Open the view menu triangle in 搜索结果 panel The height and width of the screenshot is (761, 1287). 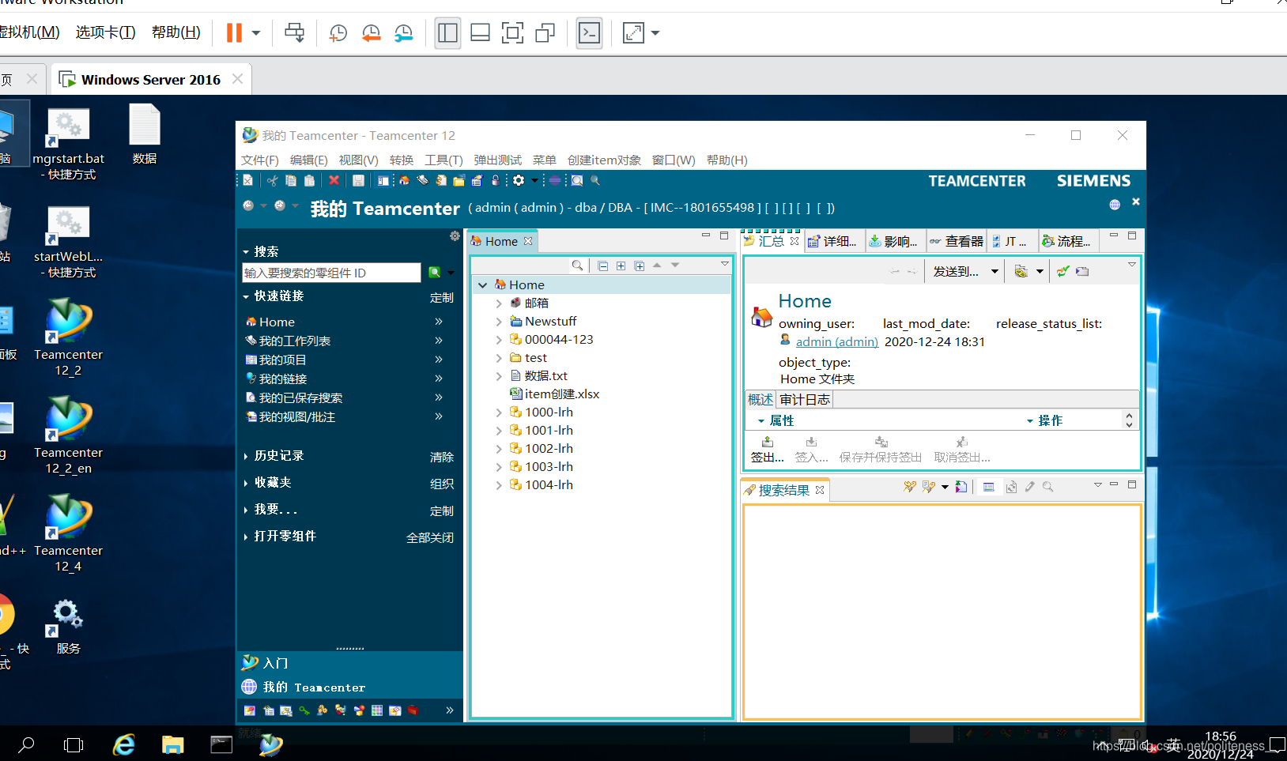tap(1098, 484)
